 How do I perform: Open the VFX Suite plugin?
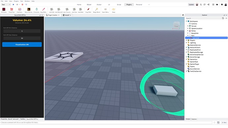(x=4, y=10)
